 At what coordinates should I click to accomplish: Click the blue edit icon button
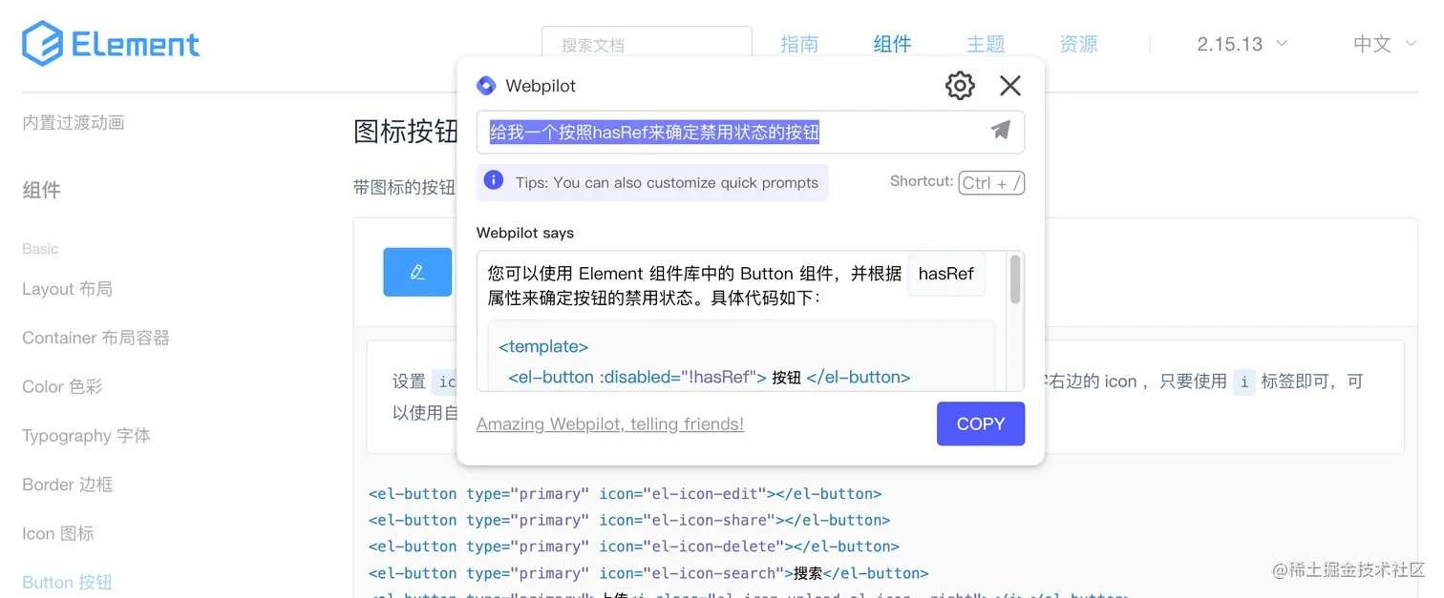point(417,272)
